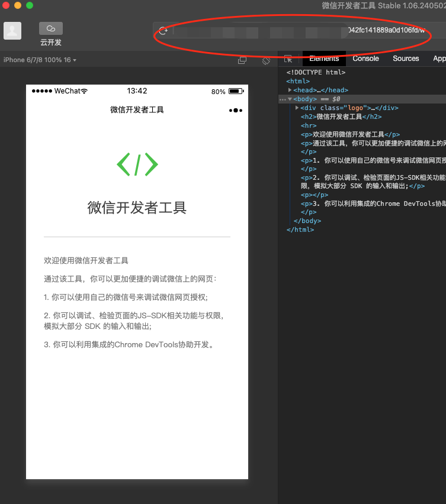Select the h2 微信开发者工具 element line
446x504 pixels.
[341, 117]
